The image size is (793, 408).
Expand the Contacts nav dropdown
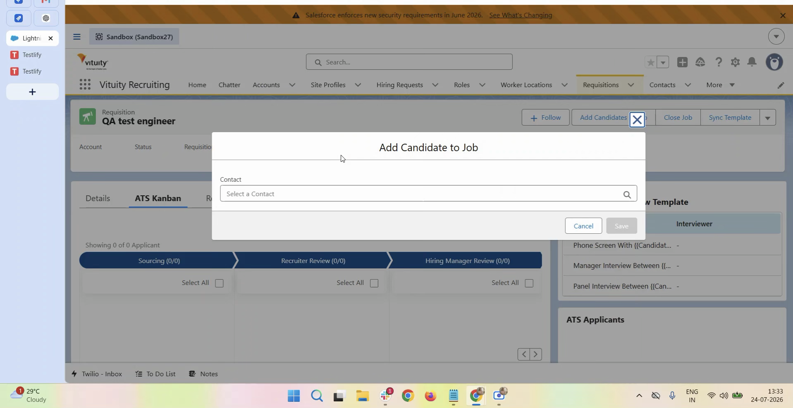click(688, 85)
